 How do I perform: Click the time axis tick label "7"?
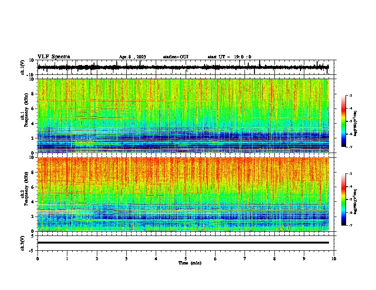click(245, 259)
